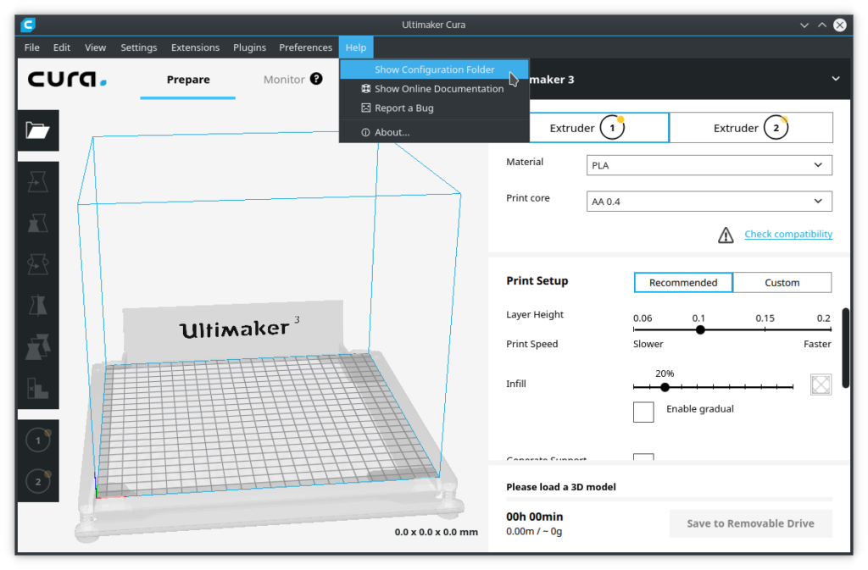Viewport: 868px width, 570px height.
Task: Open the Print core AA 0.4 dropdown
Action: pos(709,202)
